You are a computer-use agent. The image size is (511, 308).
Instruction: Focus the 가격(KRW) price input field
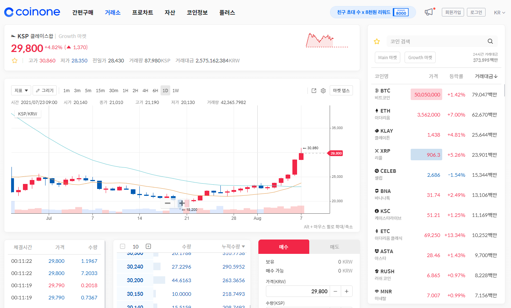pos(298,291)
